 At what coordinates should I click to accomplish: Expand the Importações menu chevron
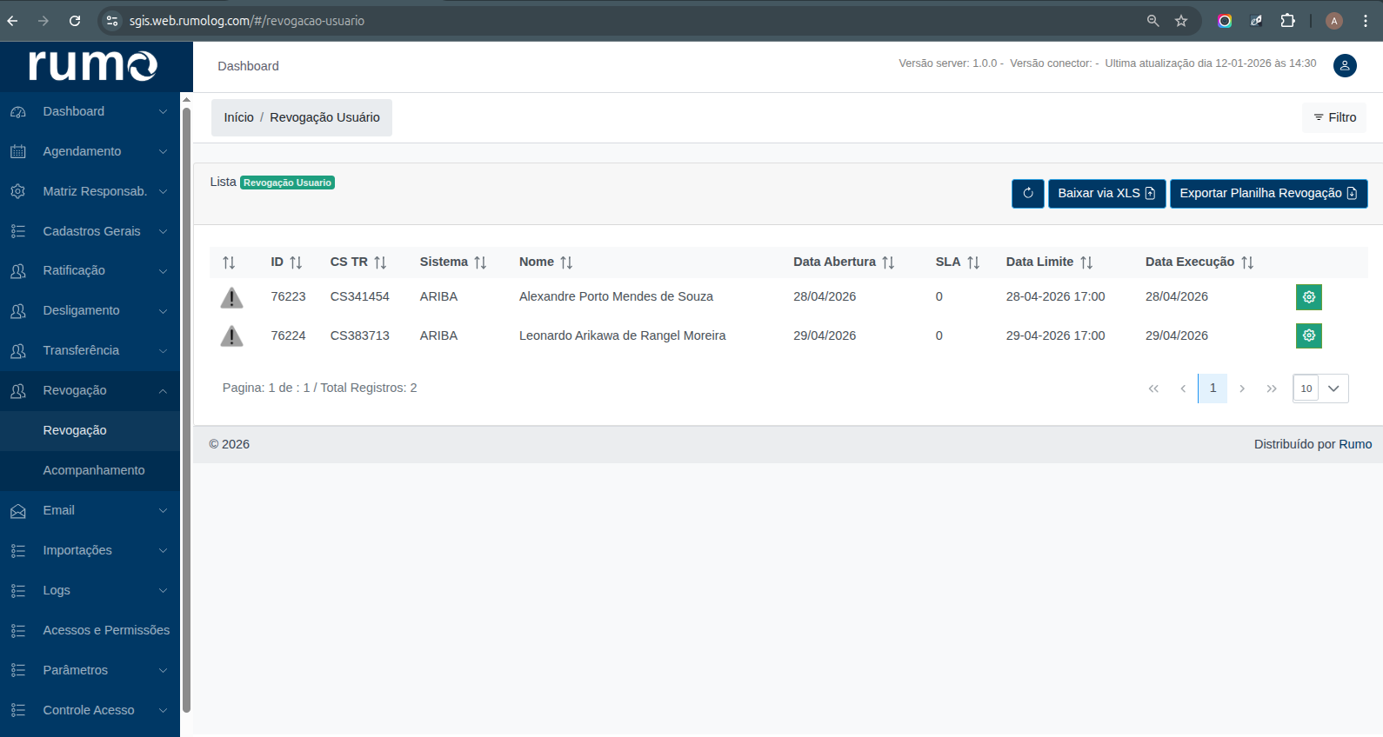coord(163,551)
